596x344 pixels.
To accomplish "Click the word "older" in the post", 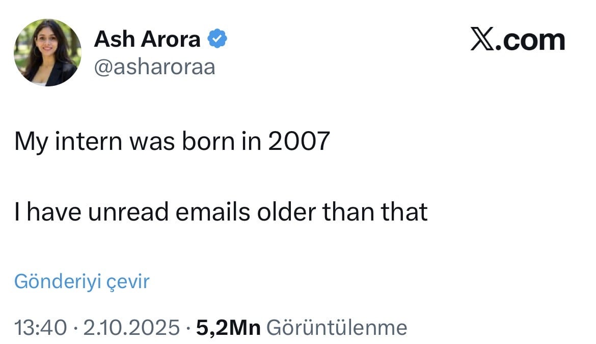I will click(286, 212).
